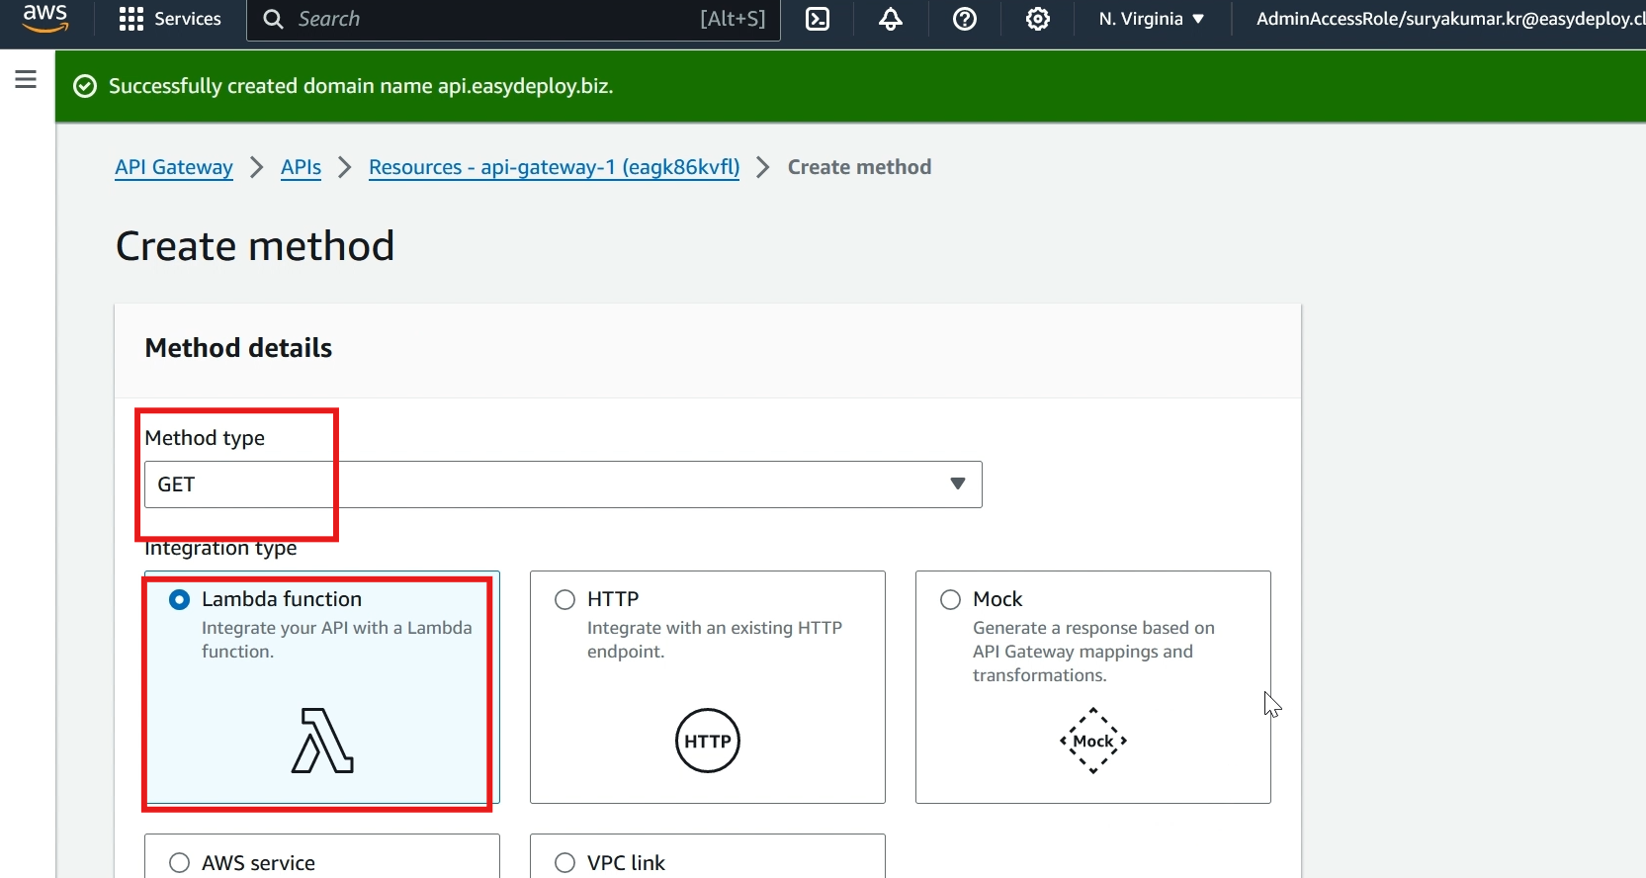Click the Integrate your API with a Lambda text

337,640
